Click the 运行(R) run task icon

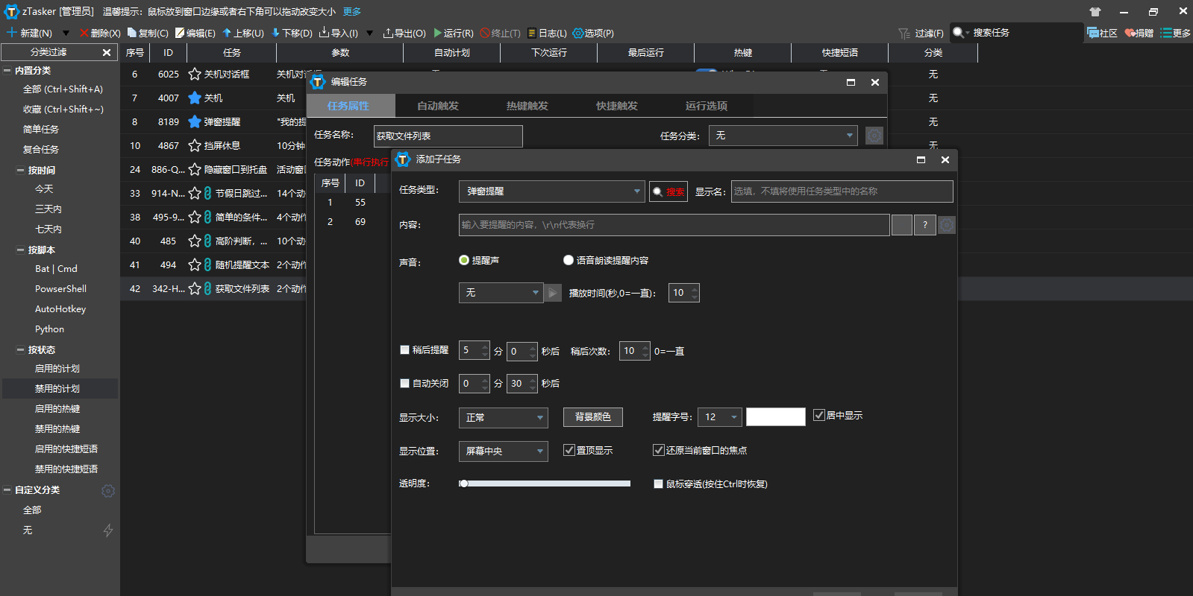[438, 33]
